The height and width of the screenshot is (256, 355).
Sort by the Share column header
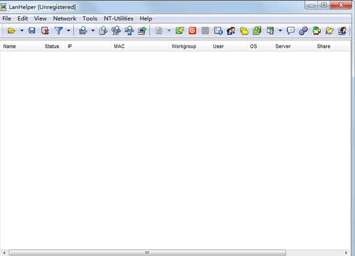click(332, 46)
